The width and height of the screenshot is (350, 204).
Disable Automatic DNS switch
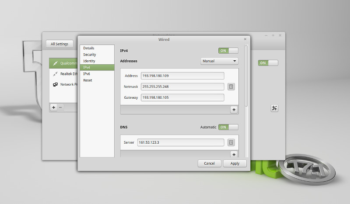pyautogui.click(x=228, y=127)
